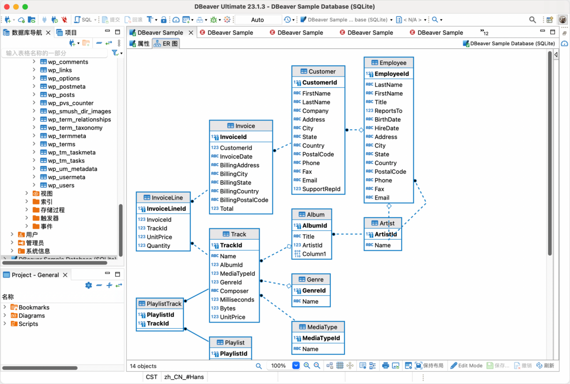Click the 刷新 refresh button
The width and height of the screenshot is (570, 384).
coord(545,365)
